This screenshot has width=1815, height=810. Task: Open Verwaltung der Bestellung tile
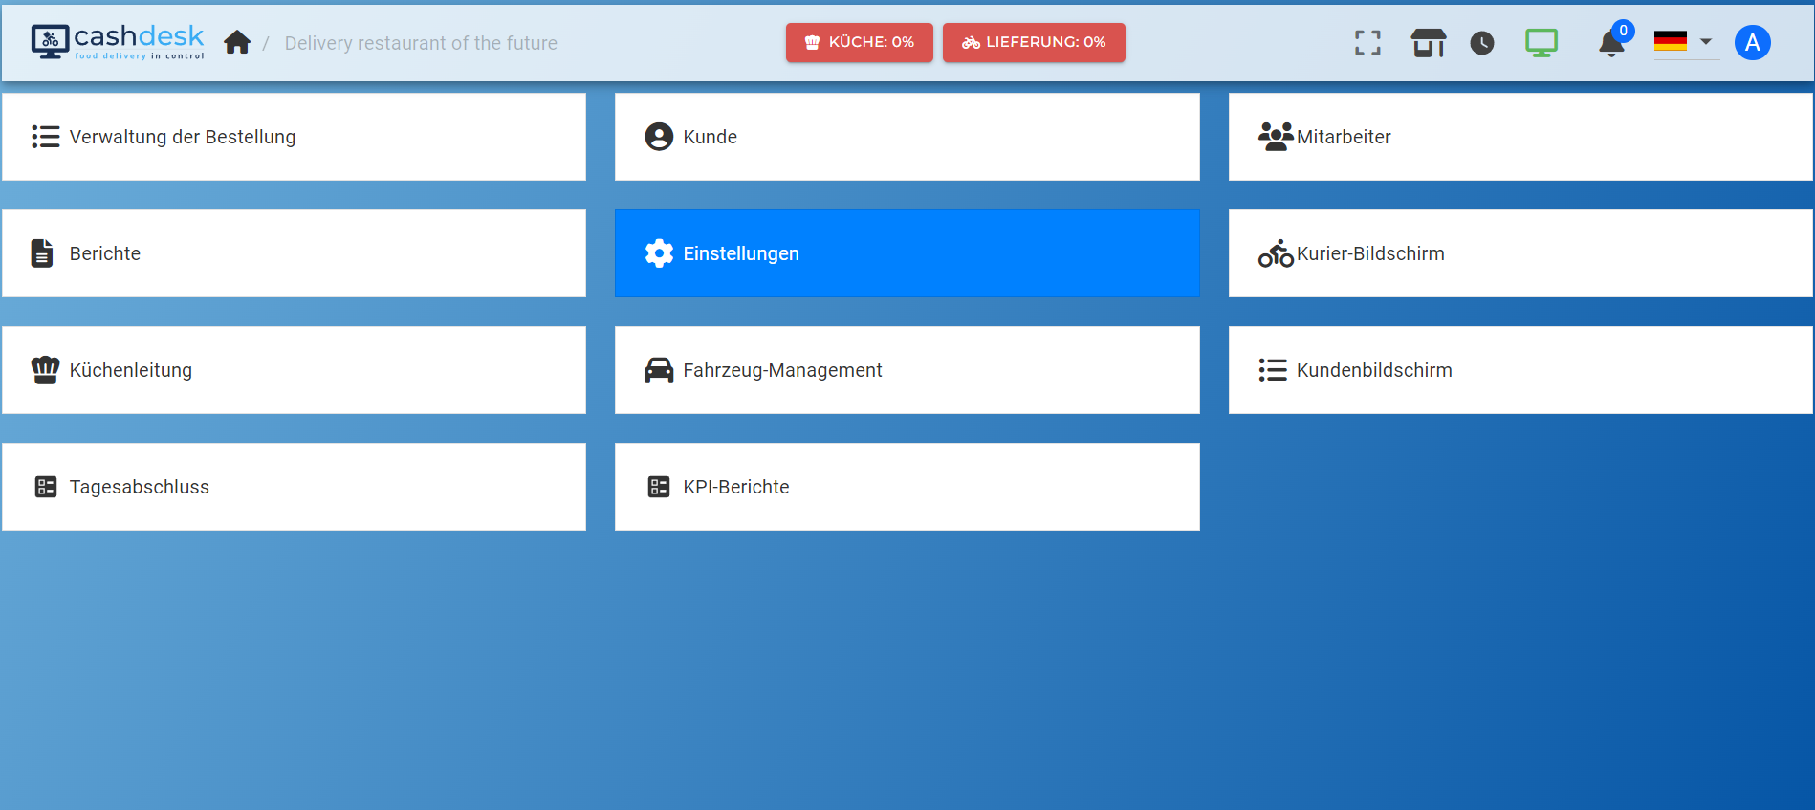pyautogui.click(x=294, y=137)
